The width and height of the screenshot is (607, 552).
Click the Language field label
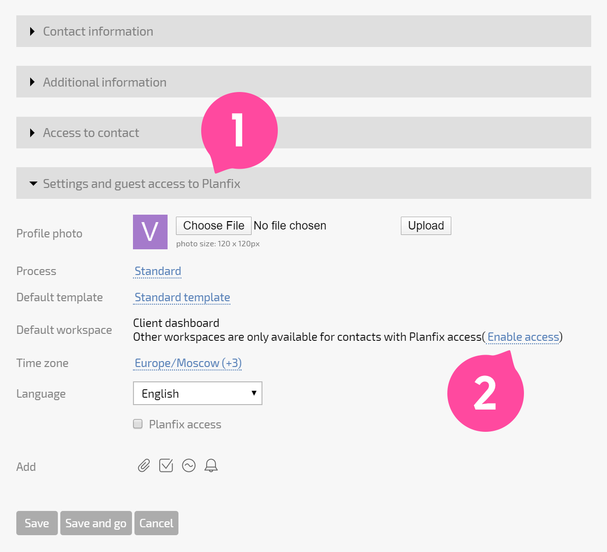pos(41,394)
